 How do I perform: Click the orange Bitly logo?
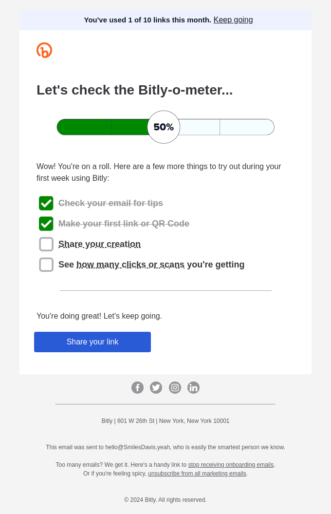point(44,50)
